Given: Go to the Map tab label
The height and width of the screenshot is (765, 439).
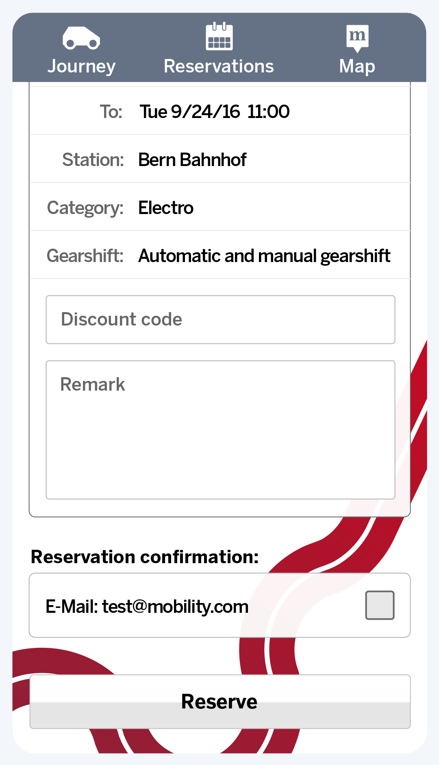Looking at the screenshot, I should (357, 66).
